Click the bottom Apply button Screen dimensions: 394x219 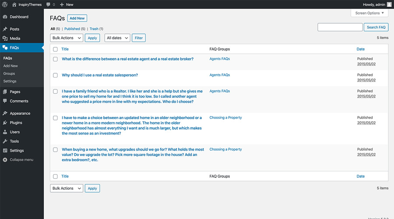tap(92, 188)
